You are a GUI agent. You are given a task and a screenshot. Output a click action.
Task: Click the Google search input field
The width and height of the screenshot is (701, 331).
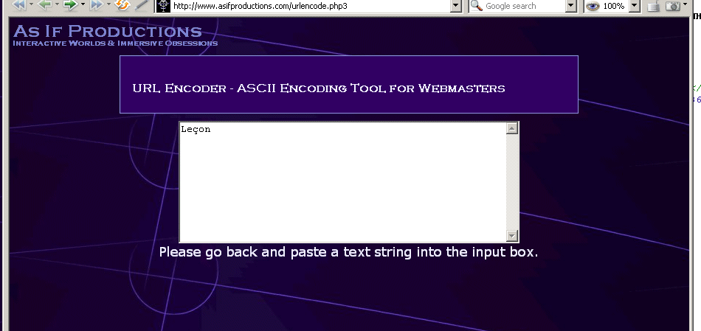point(524,6)
